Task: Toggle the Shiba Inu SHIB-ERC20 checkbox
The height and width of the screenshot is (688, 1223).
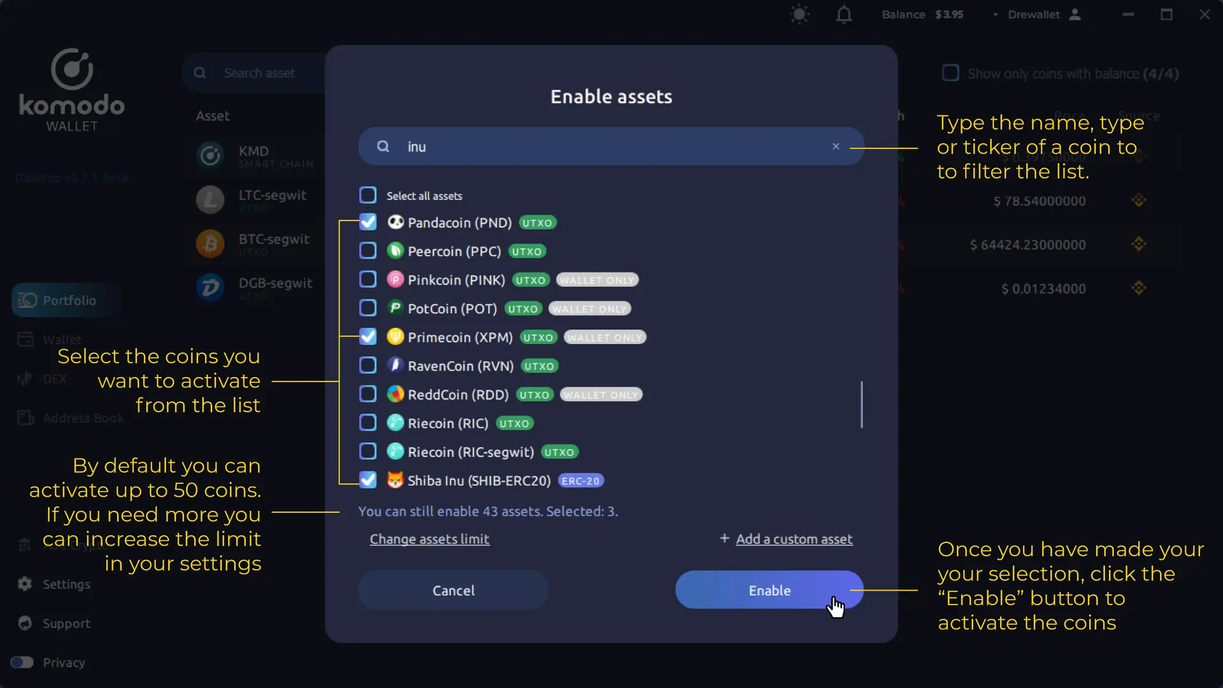Action: (368, 480)
